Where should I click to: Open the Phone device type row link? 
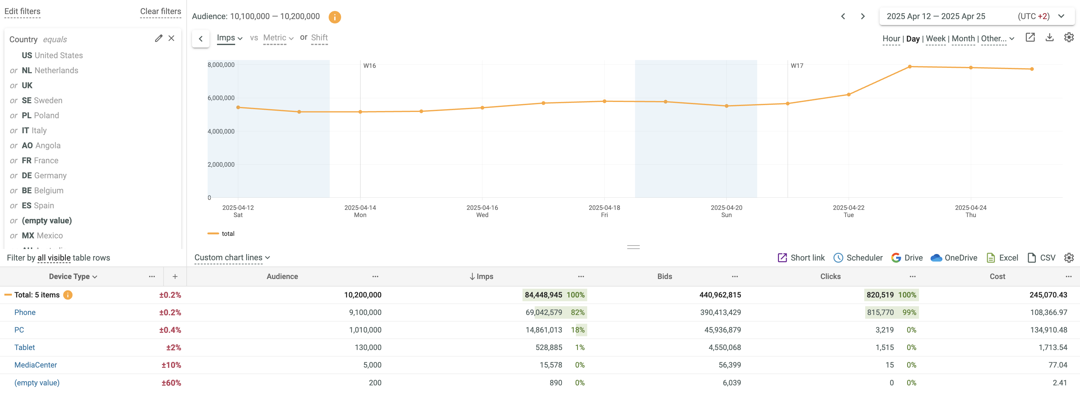point(25,312)
